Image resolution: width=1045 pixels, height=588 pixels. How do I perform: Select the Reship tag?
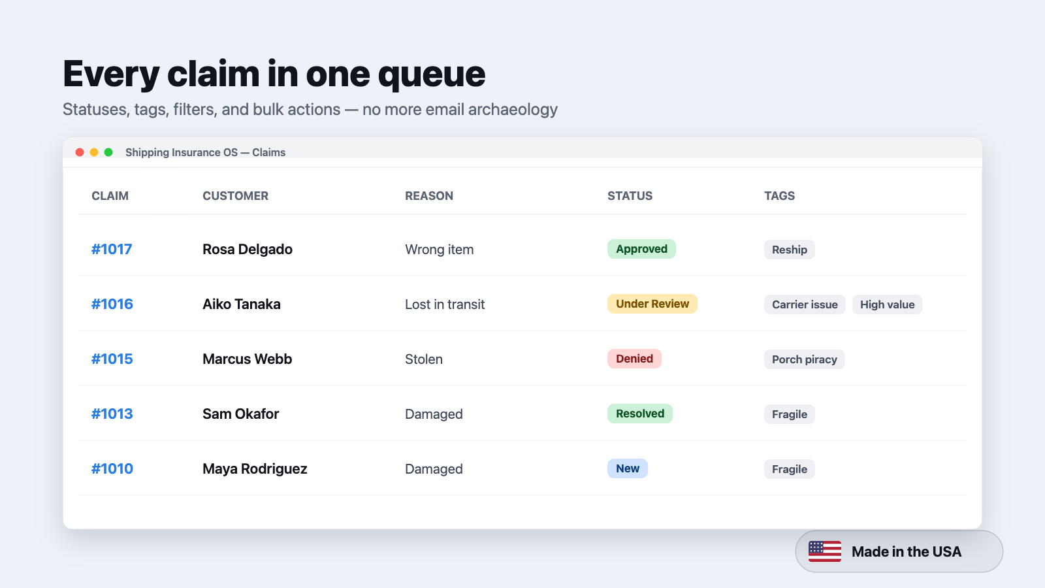pyautogui.click(x=790, y=250)
